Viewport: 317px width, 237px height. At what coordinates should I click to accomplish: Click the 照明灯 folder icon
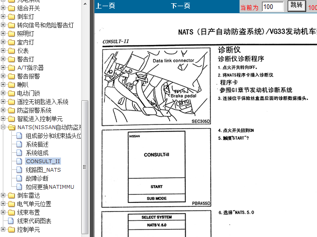point(11,34)
